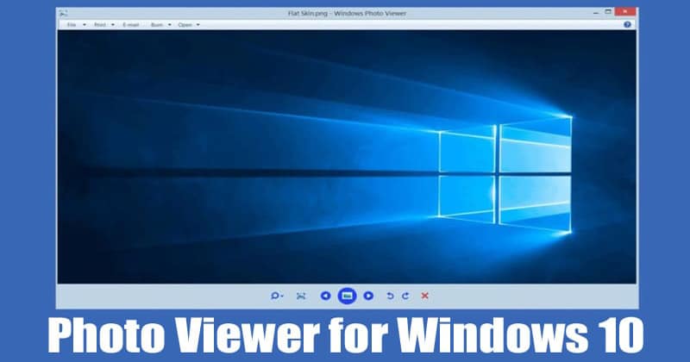The height and width of the screenshot is (362, 690).
Task: Open the File menu
Action: click(76, 25)
